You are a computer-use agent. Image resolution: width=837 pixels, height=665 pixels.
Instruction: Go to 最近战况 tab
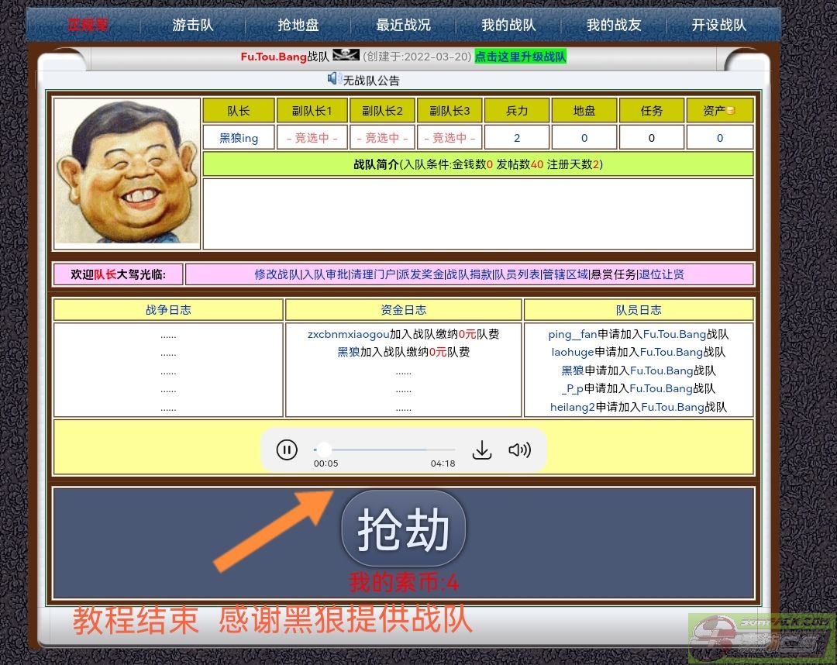(403, 25)
